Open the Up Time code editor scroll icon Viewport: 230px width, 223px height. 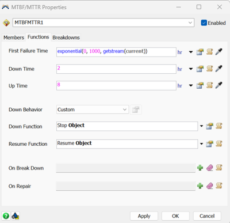pyautogui.click(x=209, y=85)
